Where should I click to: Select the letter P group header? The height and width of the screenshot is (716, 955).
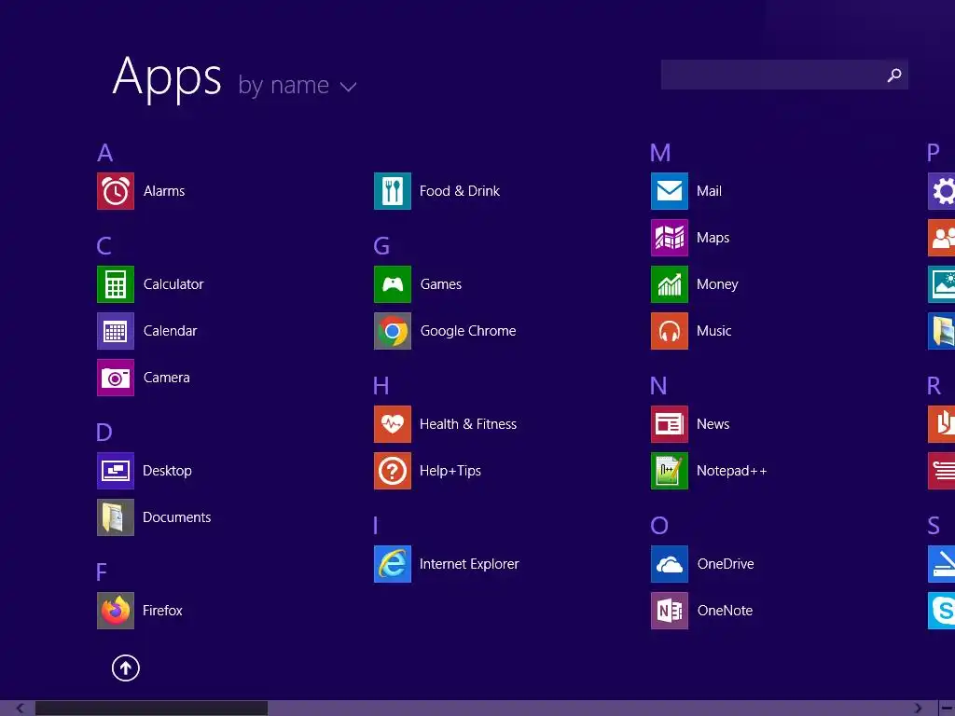click(x=933, y=153)
